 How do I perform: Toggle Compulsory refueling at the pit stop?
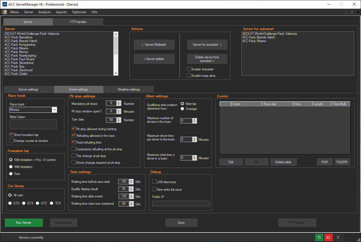click(x=74, y=149)
